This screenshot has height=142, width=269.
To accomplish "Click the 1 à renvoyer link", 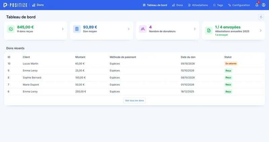I will tap(222, 35).
